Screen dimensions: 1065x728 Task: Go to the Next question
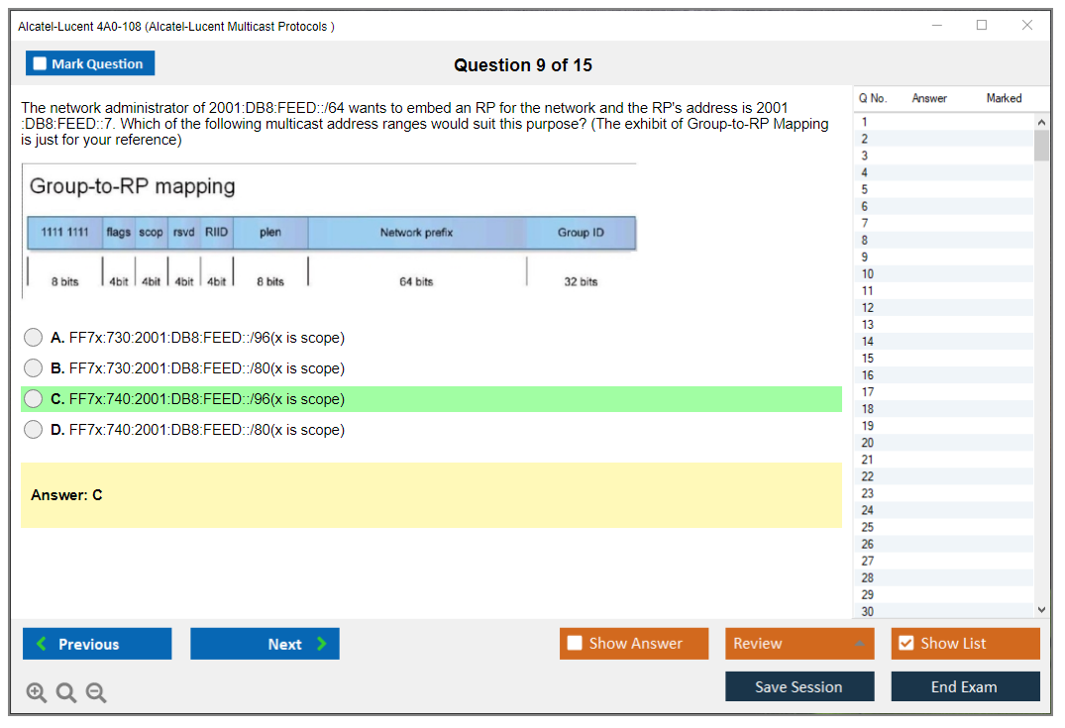point(265,644)
